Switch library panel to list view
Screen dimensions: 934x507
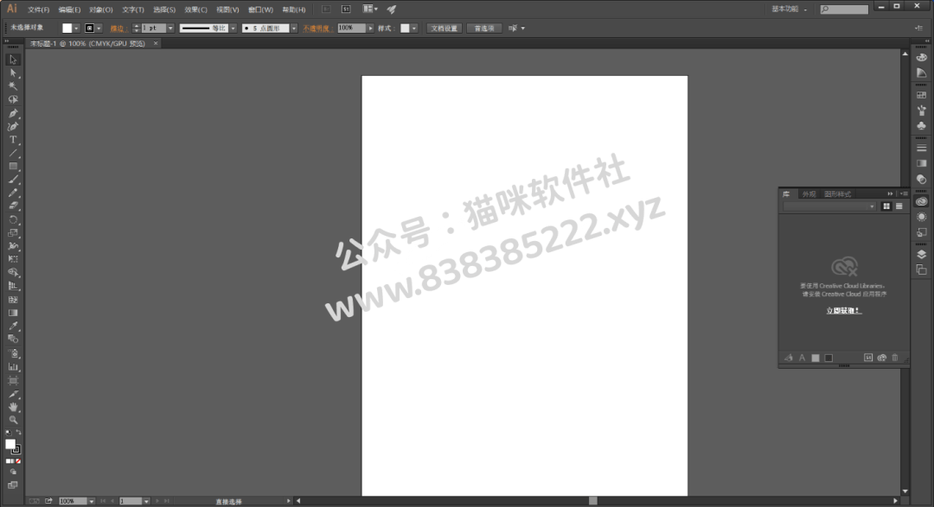point(899,206)
